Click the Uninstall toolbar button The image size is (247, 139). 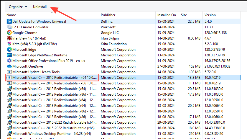(40, 7)
